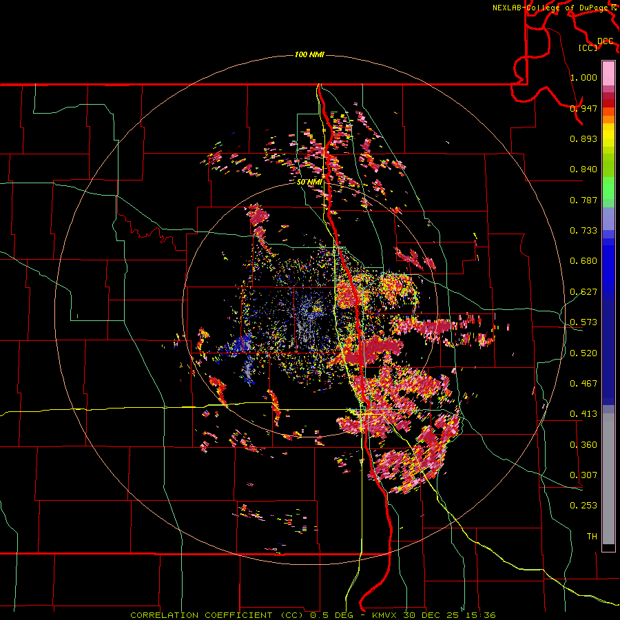620x620 pixels.
Task: Click the 0.520 legend value
Action: (x=583, y=353)
